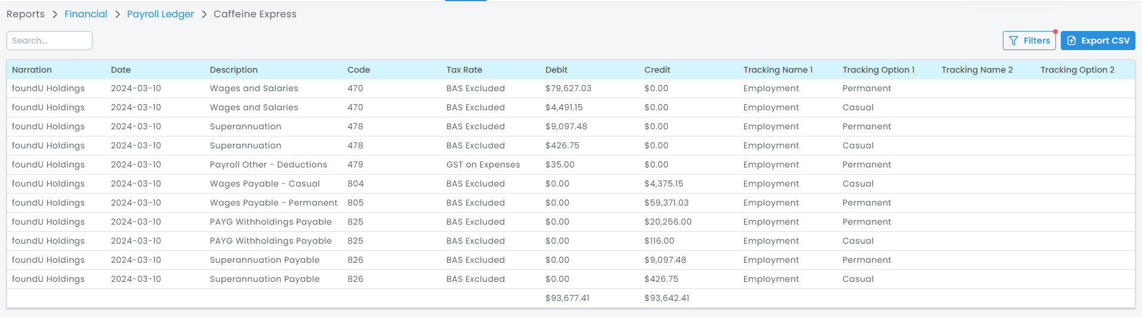Sort by Tracking Name 1 column

click(x=778, y=70)
